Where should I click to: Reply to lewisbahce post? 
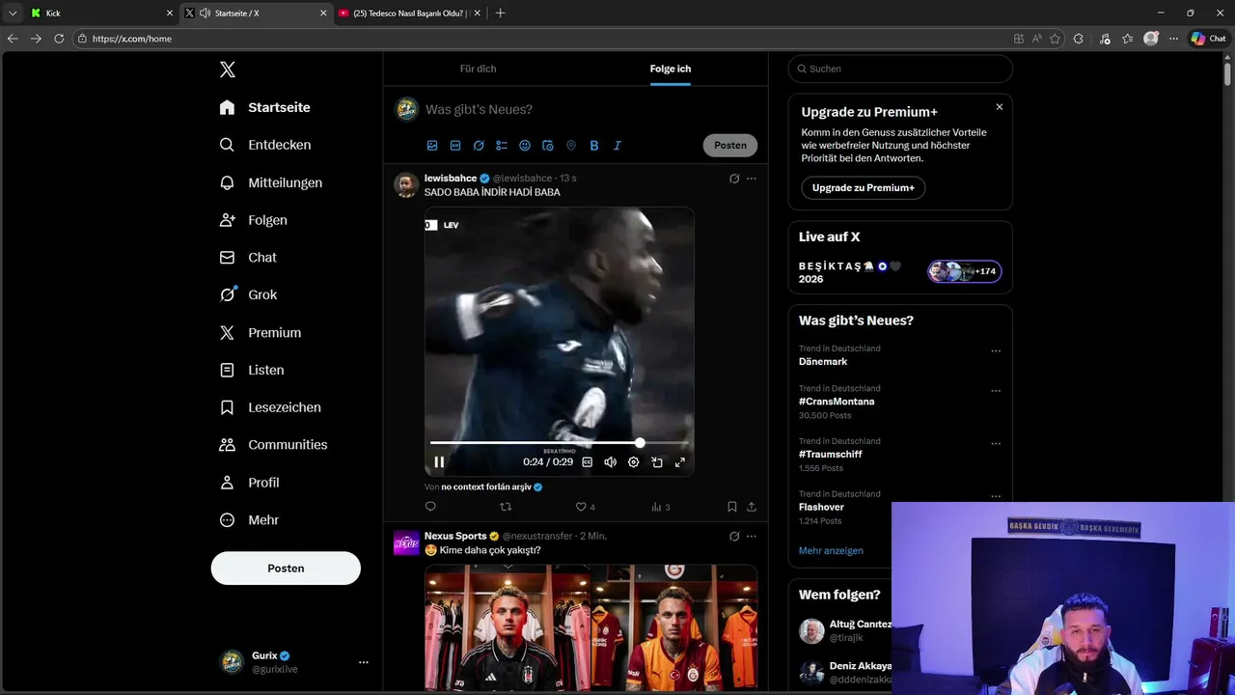click(x=431, y=507)
